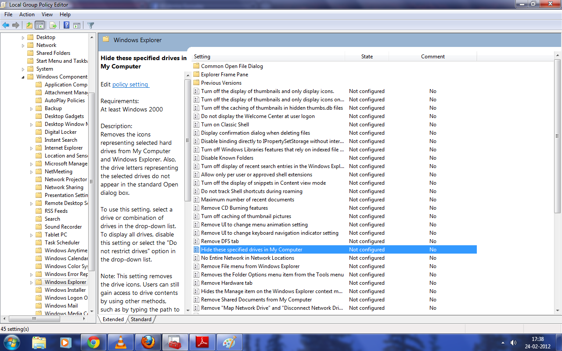Open Windows Explorer from the taskbar
Viewport: 562px width, 351px height.
(x=39, y=342)
